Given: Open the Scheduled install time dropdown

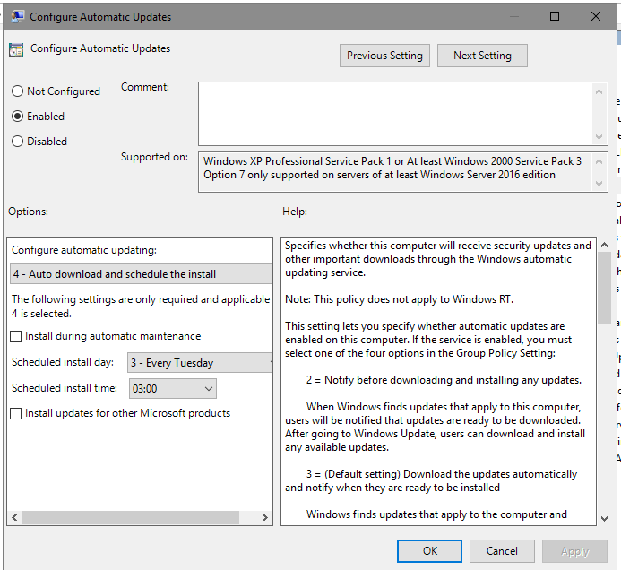Looking at the screenshot, I should pos(173,389).
